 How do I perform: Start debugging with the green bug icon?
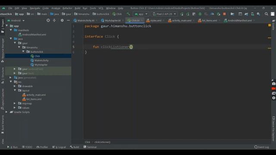[200, 14]
